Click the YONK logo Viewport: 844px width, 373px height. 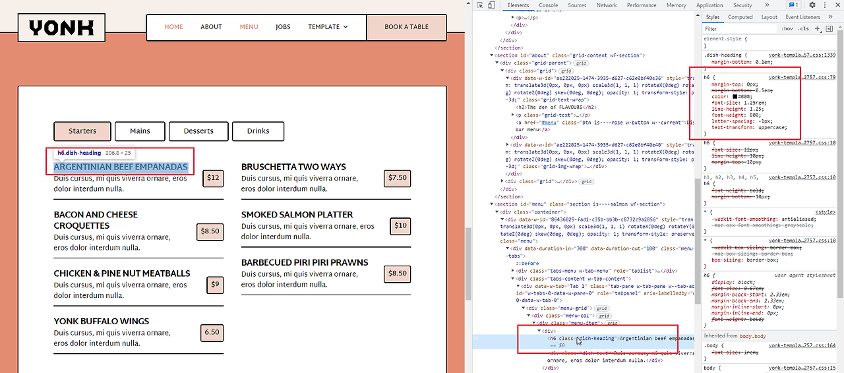point(61,28)
